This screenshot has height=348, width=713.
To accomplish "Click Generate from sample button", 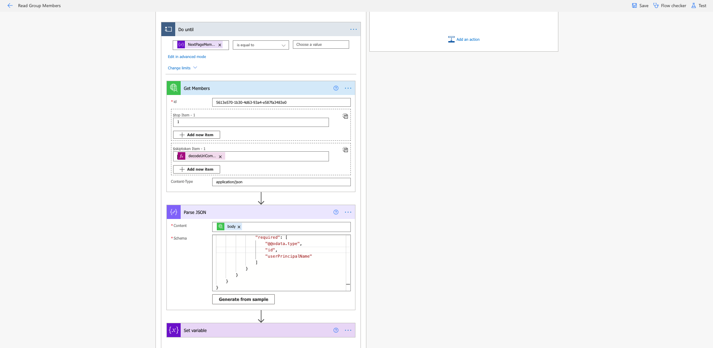I will point(243,299).
